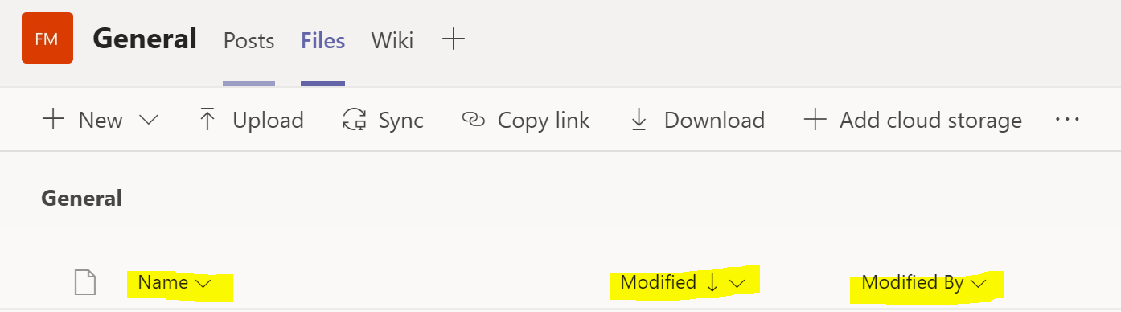The image size is (1121, 312).
Task: Click the Copy link chain icon
Action: tap(474, 121)
